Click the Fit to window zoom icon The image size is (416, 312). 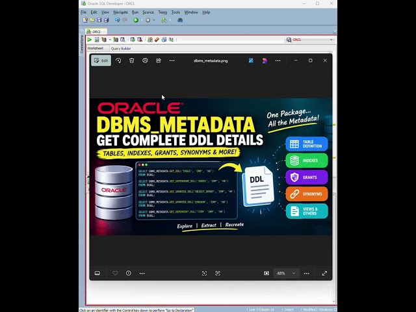point(204,273)
